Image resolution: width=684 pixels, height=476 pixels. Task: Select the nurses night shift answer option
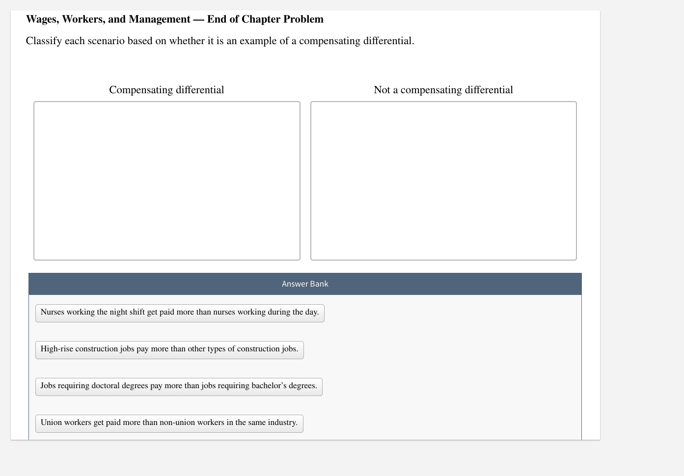(x=180, y=313)
